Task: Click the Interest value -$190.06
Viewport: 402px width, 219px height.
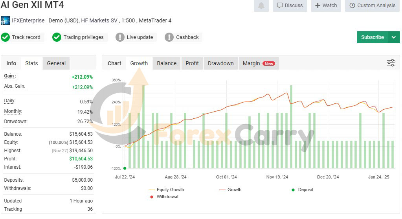Action: click(83, 167)
